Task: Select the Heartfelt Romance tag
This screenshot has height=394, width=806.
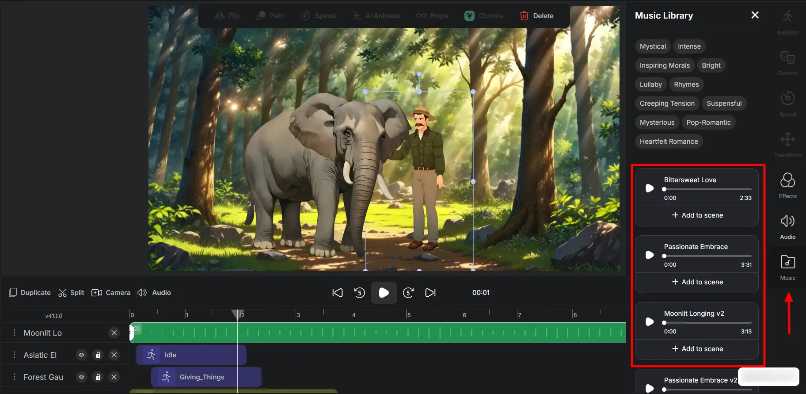Action: point(669,142)
